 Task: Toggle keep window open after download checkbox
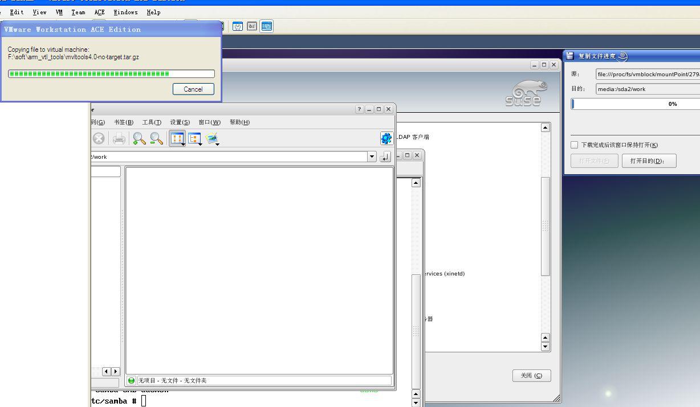coord(575,145)
